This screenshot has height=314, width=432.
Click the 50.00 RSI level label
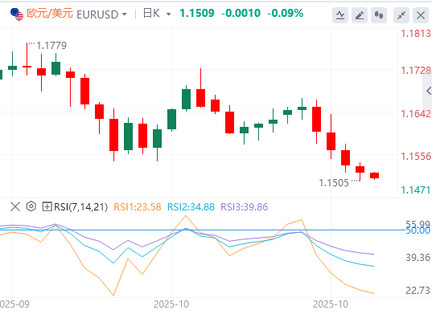tap(418, 230)
